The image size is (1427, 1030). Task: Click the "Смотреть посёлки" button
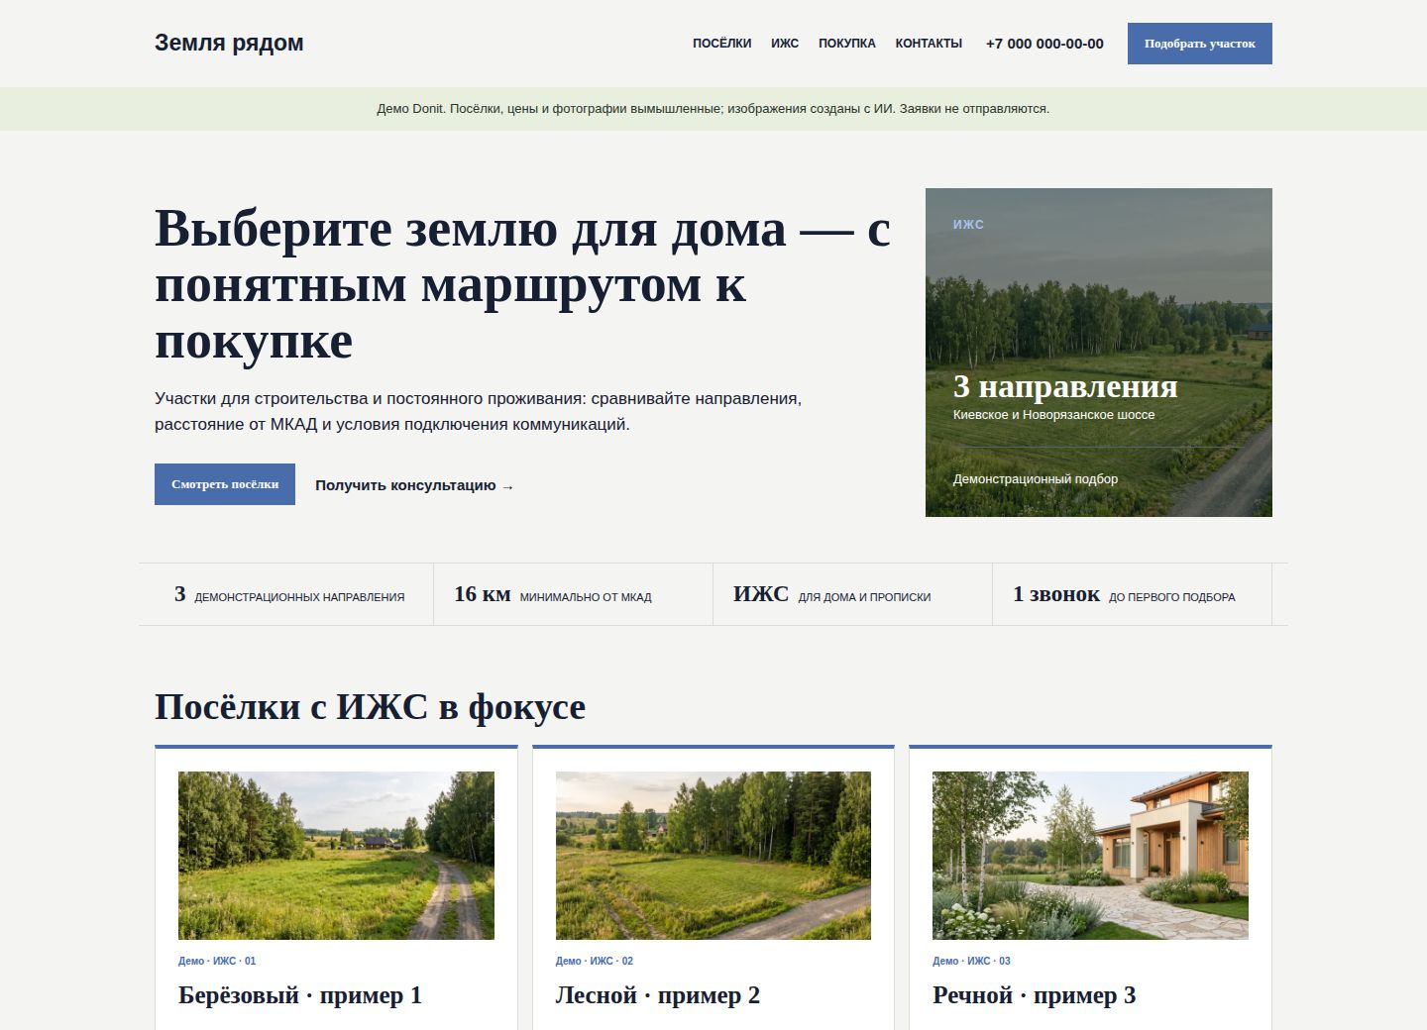point(225,484)
